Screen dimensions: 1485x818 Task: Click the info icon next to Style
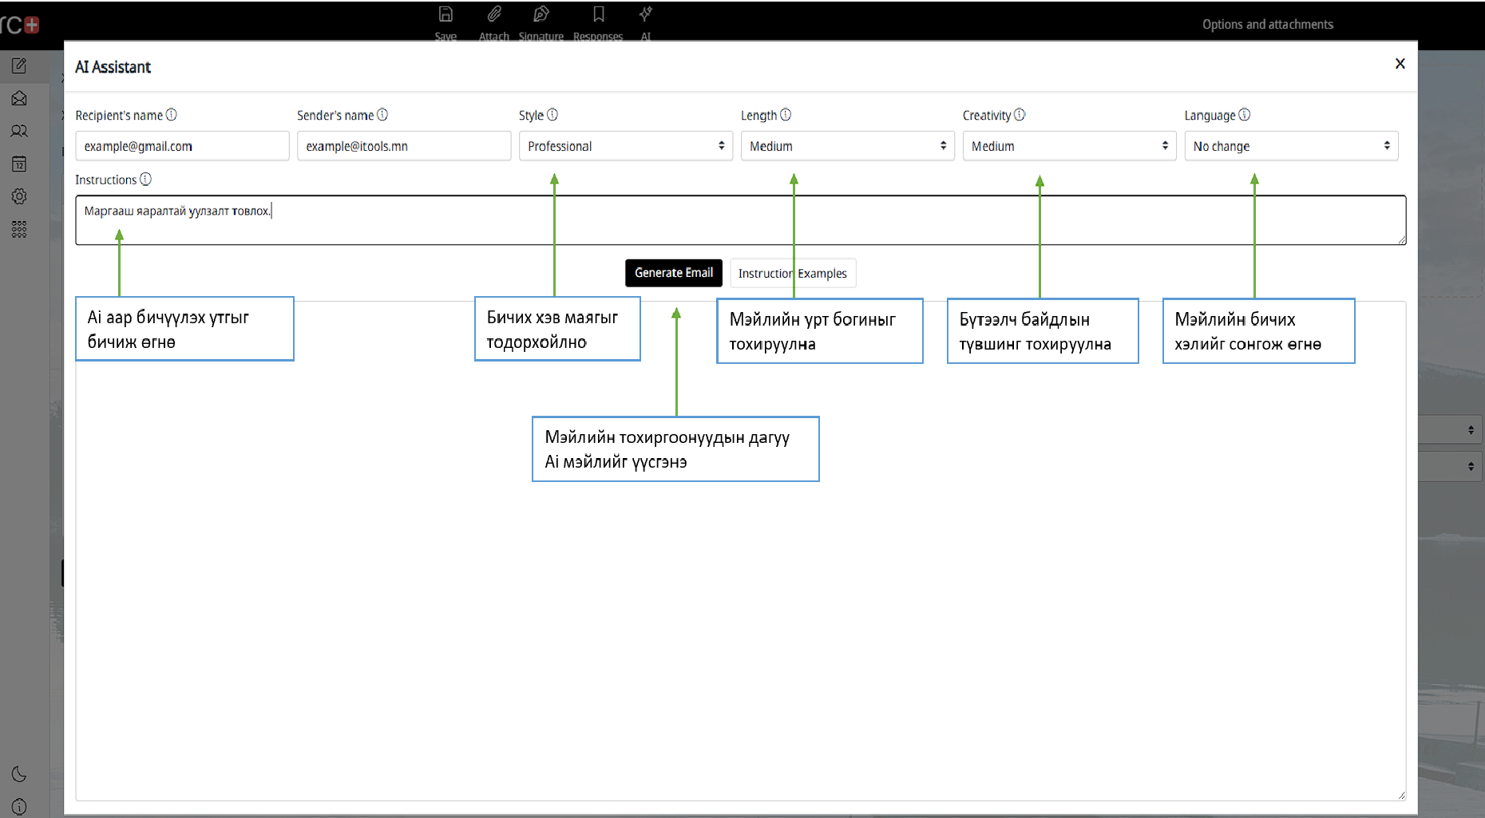click(552, 115)
